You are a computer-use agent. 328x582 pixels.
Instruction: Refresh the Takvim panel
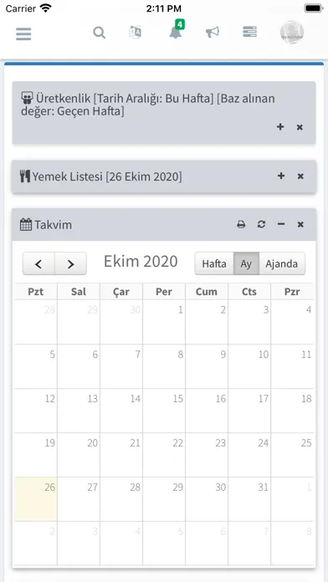pos(262,224)
